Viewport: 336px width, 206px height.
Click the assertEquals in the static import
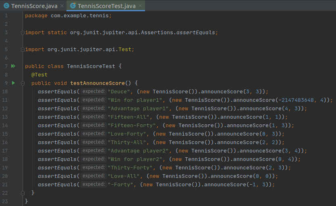196,33
